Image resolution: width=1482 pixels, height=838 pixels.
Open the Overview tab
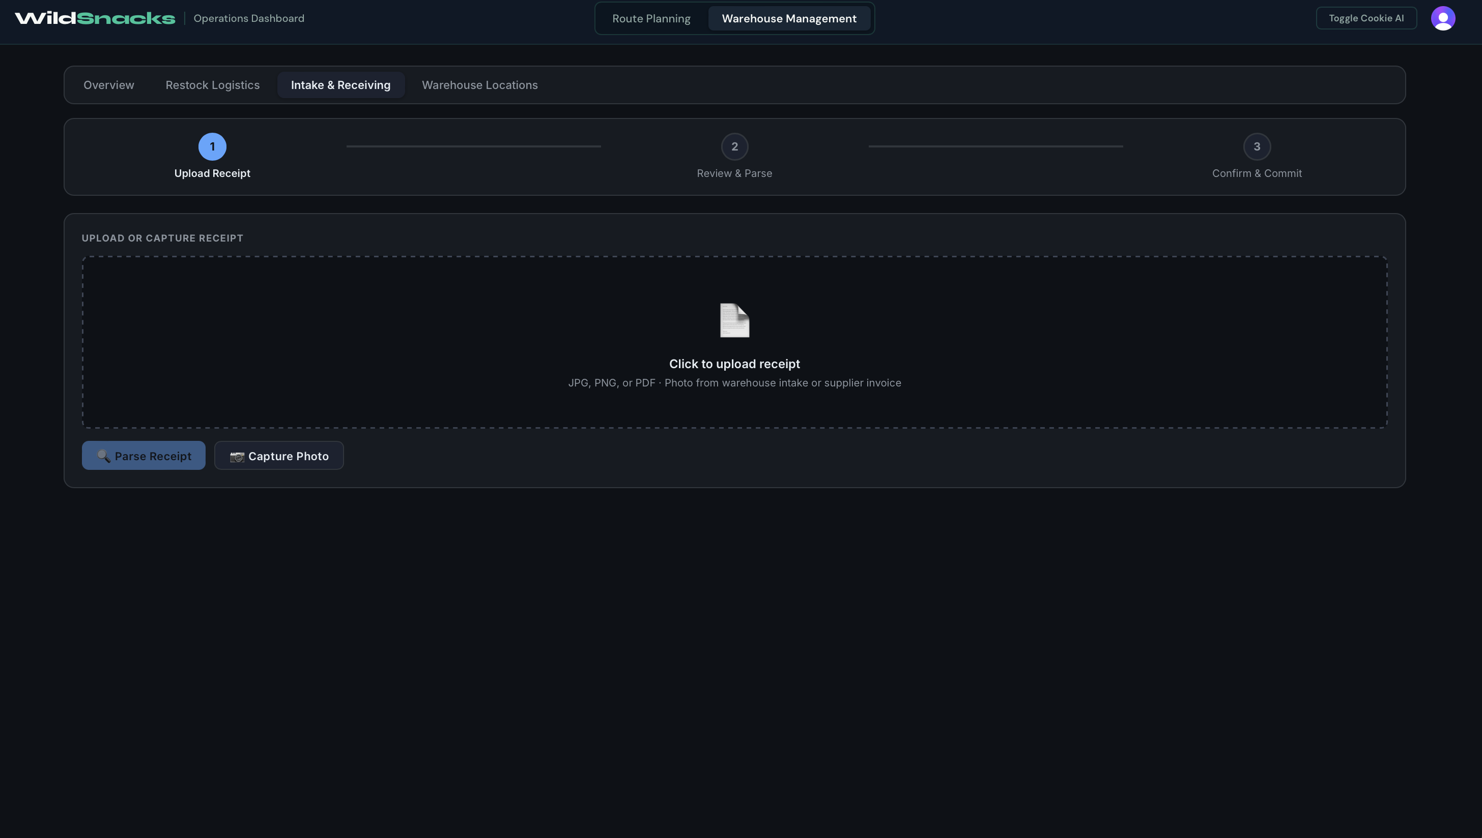click(109, 85)
